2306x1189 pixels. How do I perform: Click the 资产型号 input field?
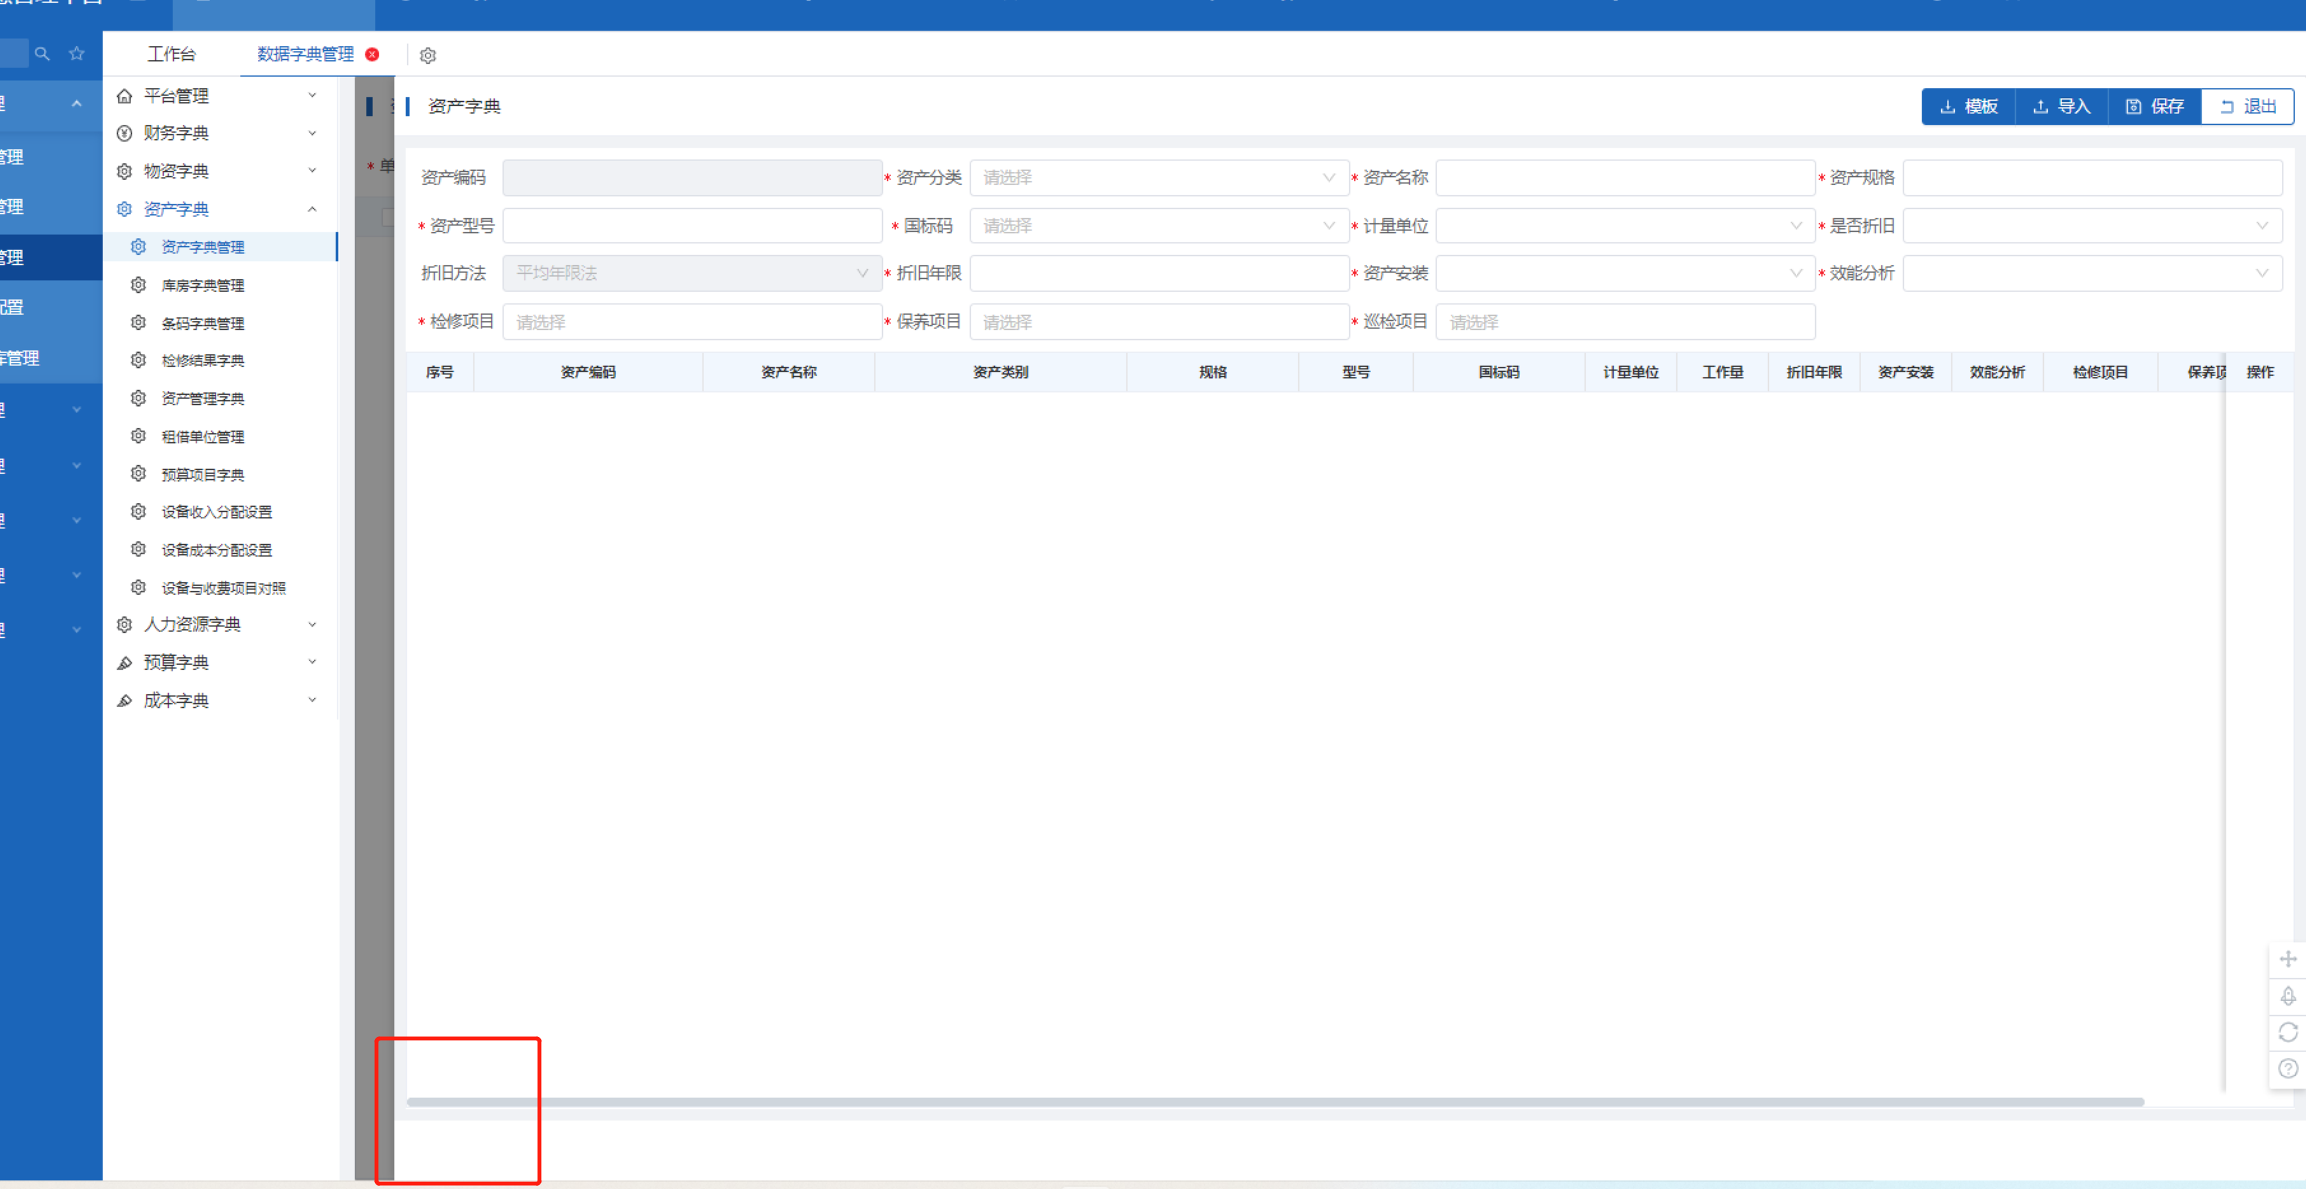(692, 225)
